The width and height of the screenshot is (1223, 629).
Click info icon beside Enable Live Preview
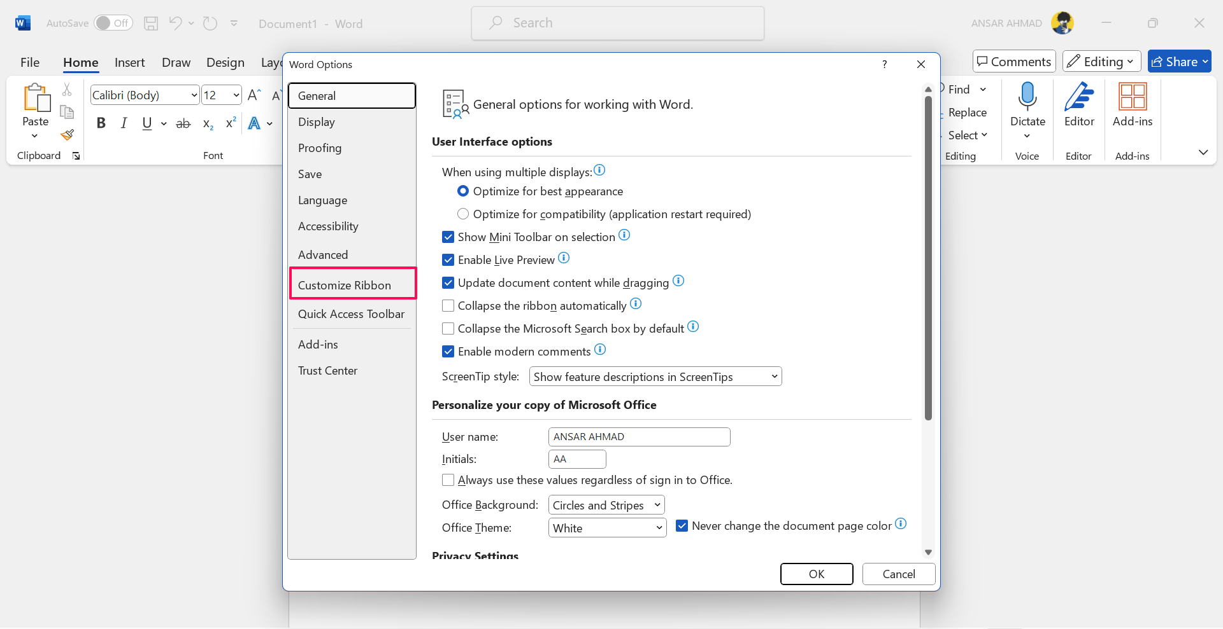click(x=564, y=258)
